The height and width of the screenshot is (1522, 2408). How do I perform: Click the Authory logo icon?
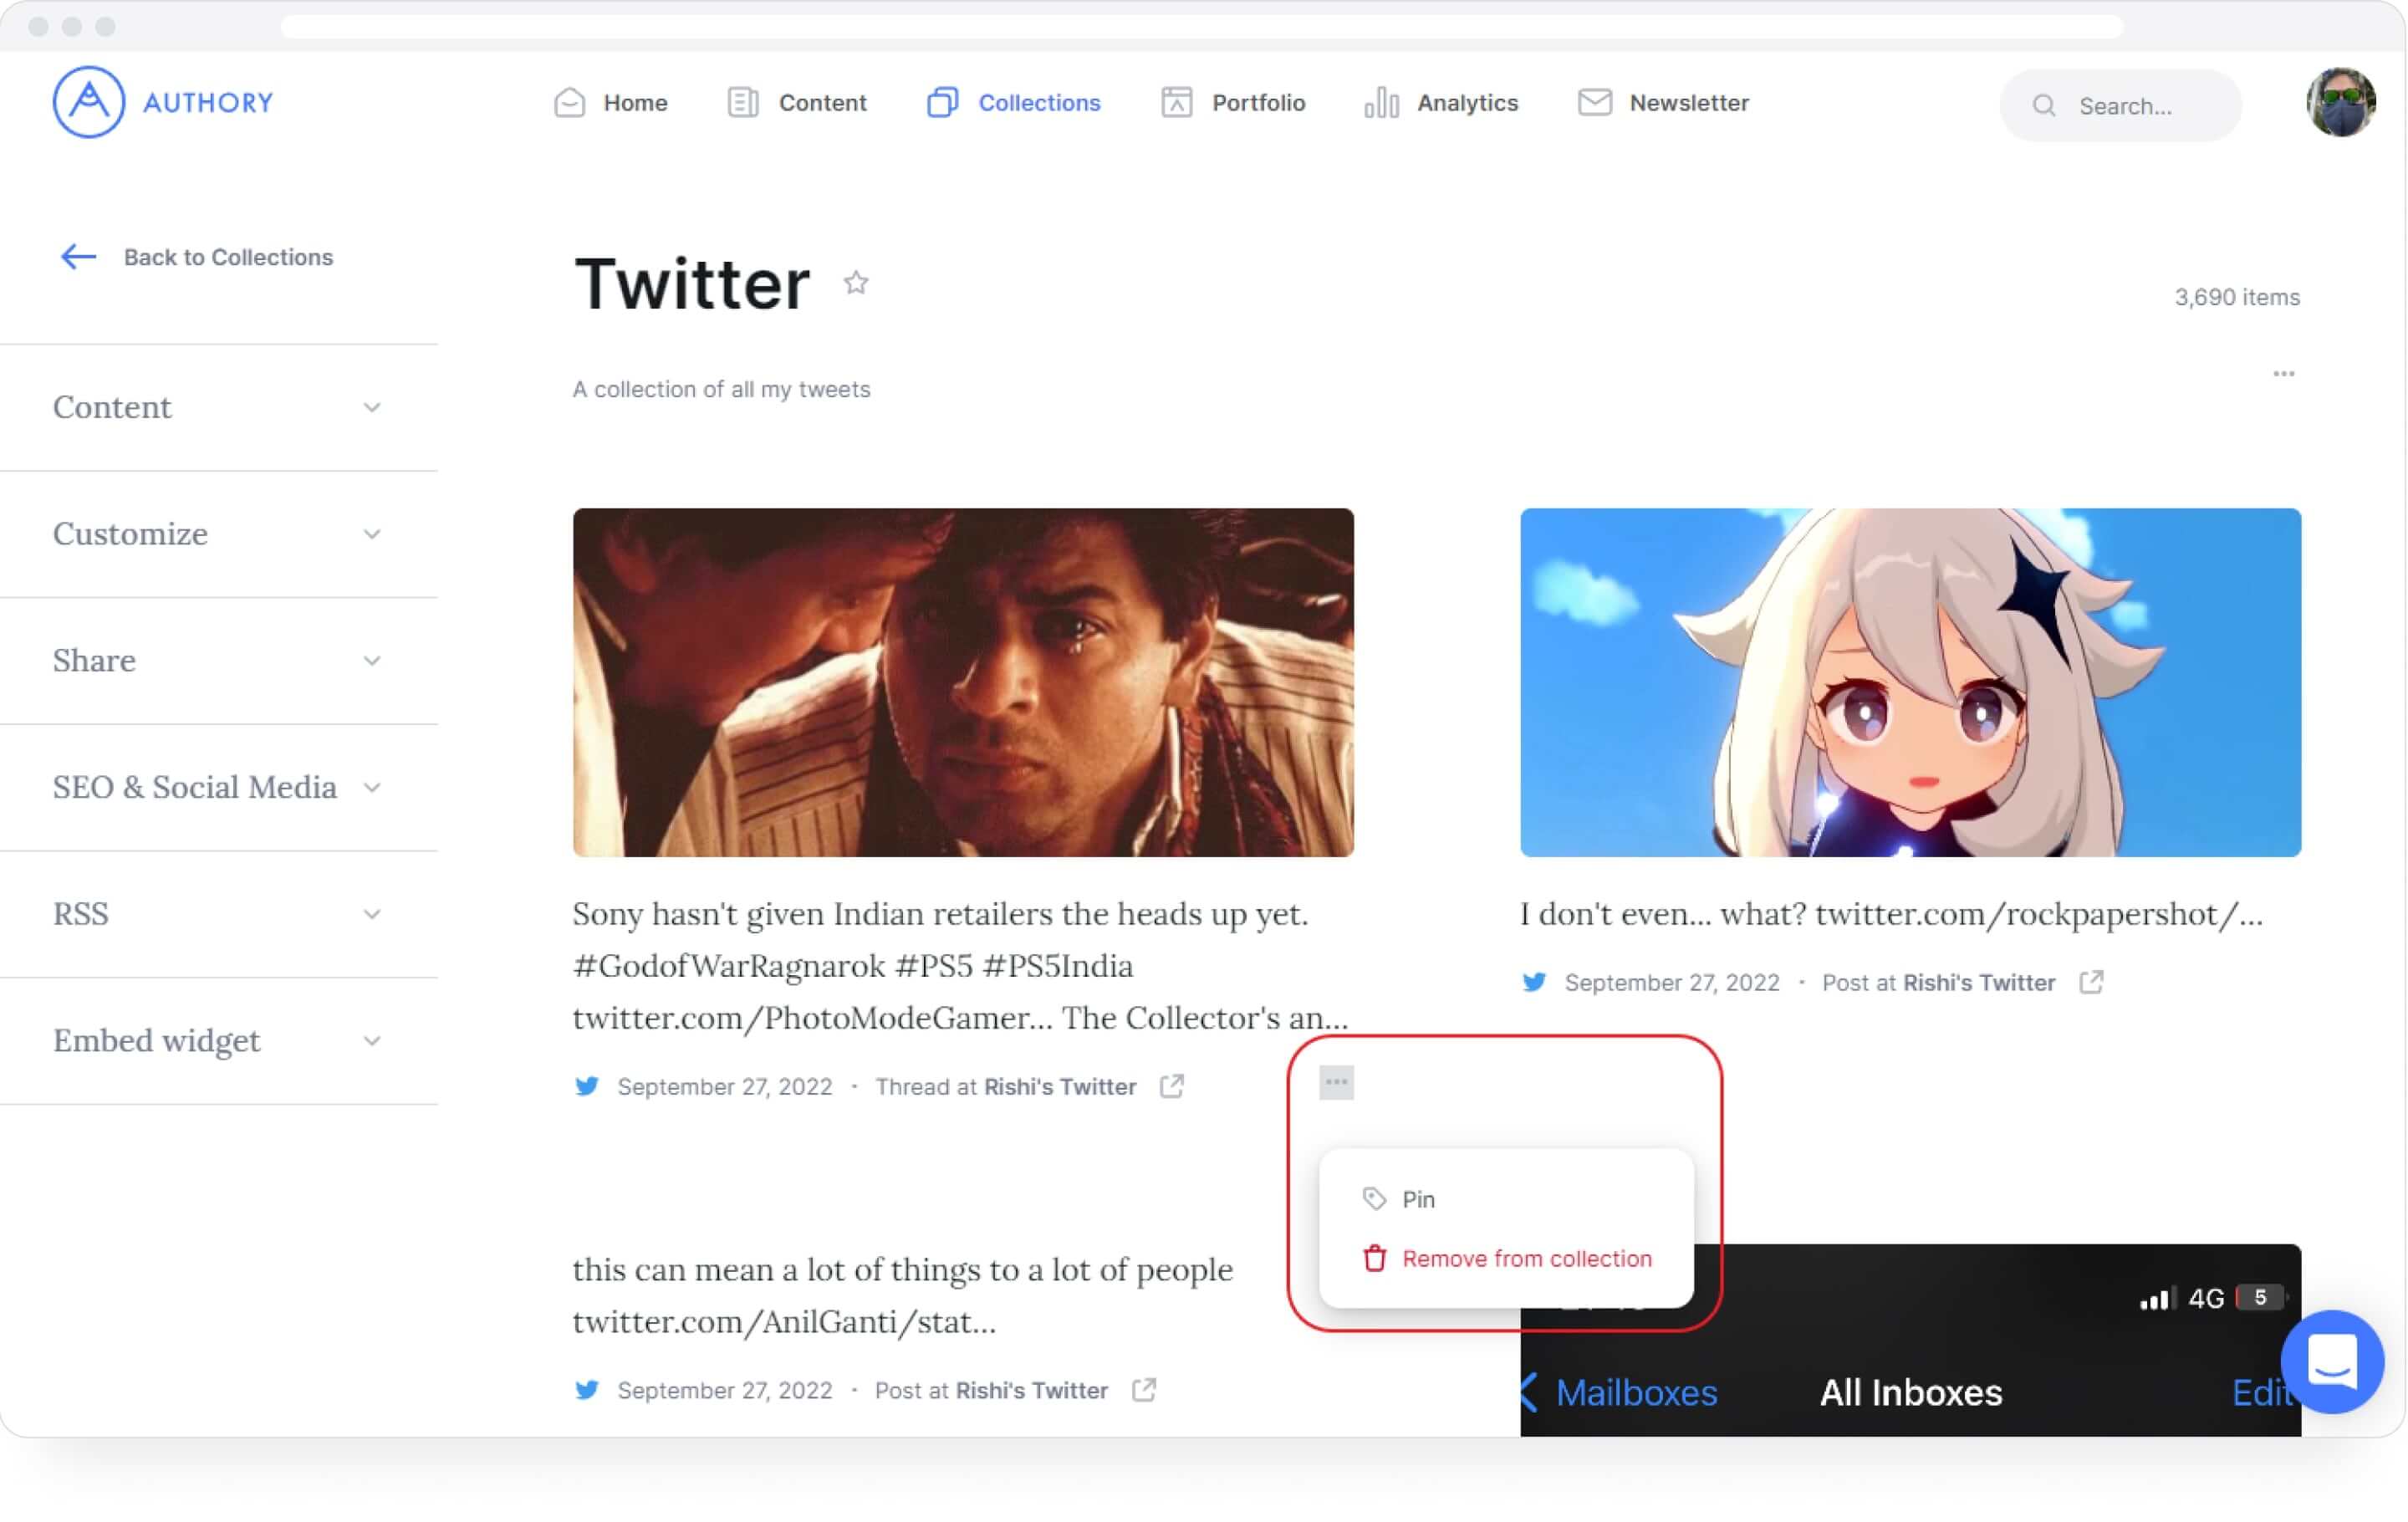88,102
